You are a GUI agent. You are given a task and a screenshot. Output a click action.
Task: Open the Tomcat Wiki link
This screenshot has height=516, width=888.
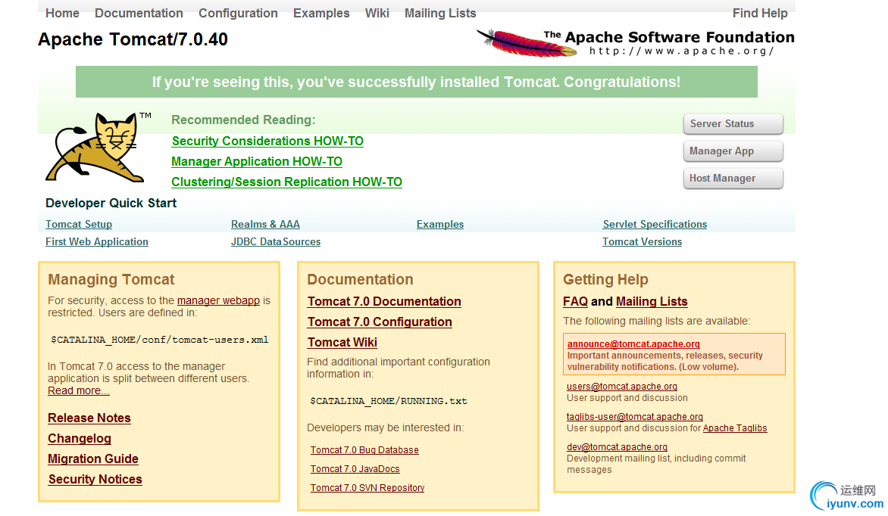[x=342, y=342]
